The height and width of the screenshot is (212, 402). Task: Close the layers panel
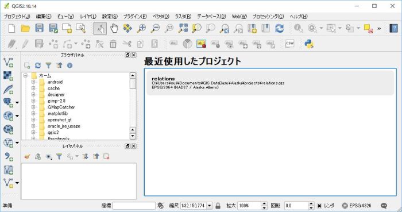pyautogui.click(x=134, y=146)
